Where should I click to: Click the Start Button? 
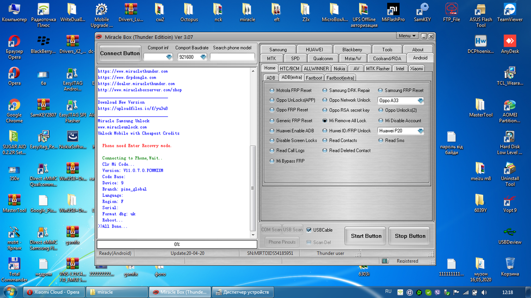pyautogui.click(x=366, y=236)
